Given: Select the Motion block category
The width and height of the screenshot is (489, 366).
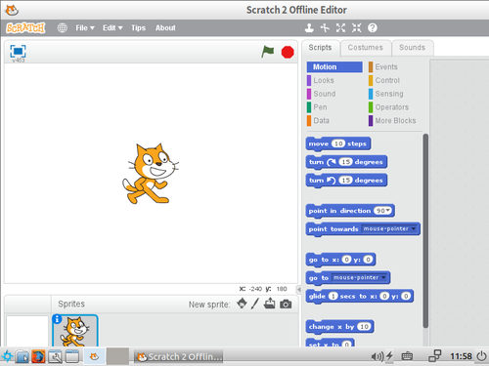Looking at the screenshot, I should [x=334, y=67].
